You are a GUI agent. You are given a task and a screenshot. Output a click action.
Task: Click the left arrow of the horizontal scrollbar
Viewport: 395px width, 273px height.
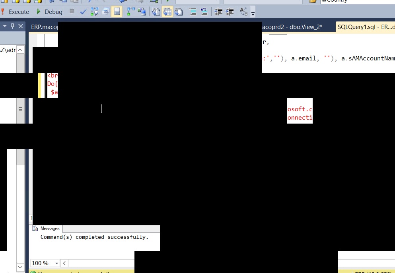(x=64, y=263)
